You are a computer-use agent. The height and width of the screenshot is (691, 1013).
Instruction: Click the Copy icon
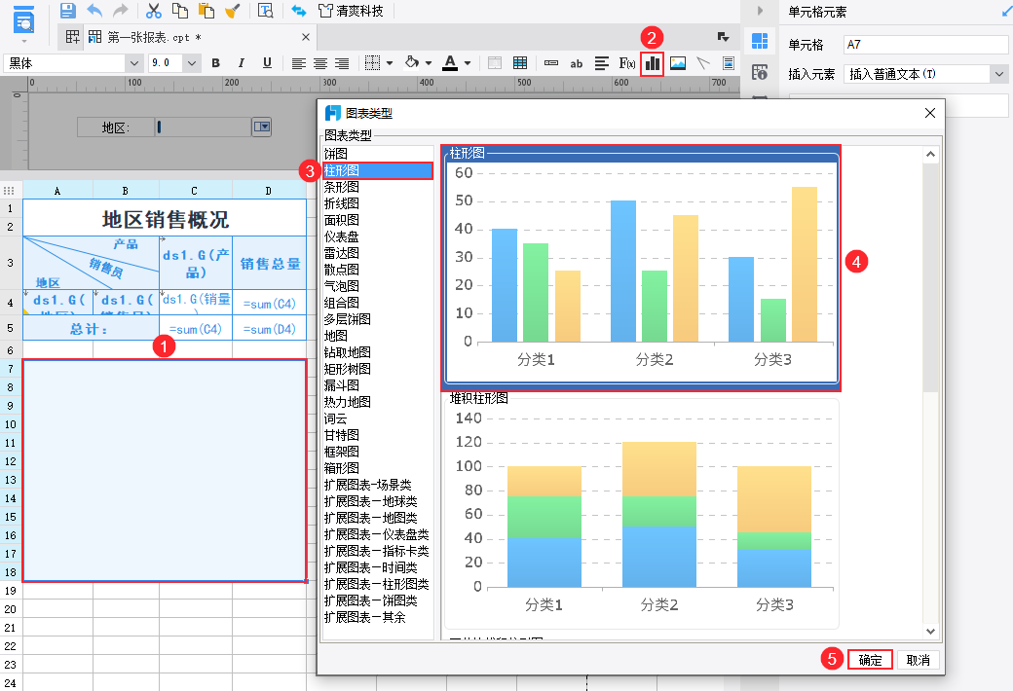coord(179,11)
